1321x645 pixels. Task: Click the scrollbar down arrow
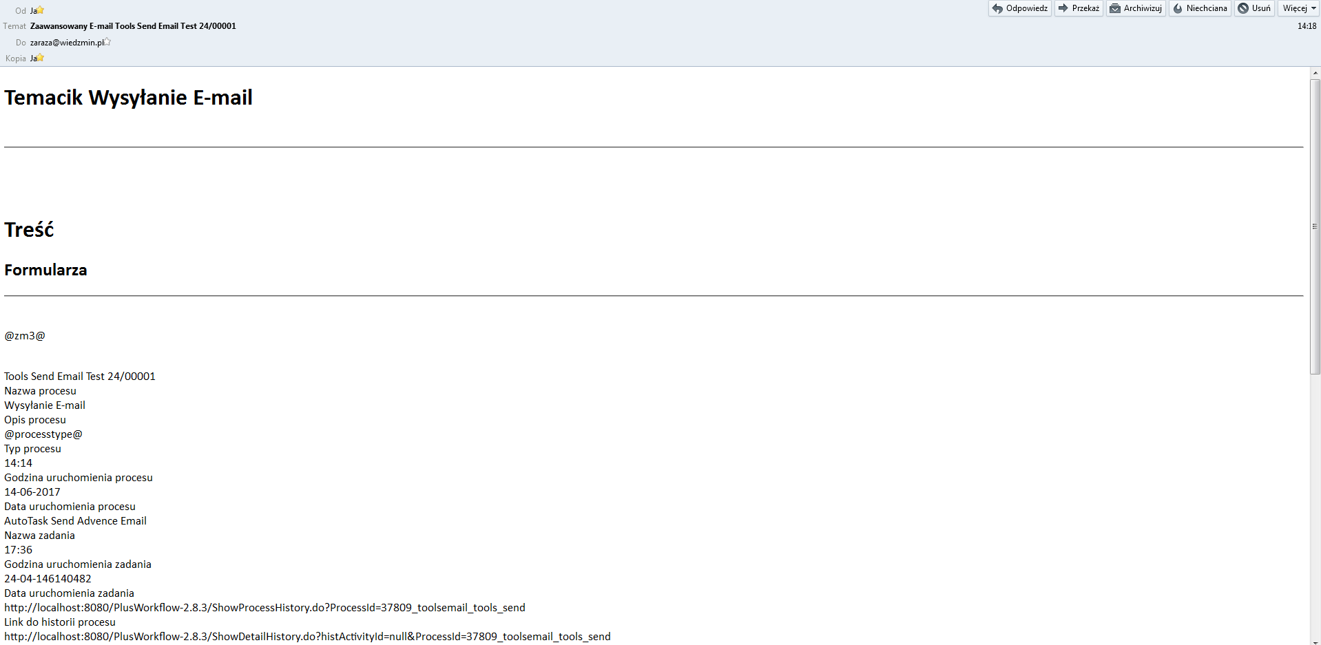pos(1315,640)
